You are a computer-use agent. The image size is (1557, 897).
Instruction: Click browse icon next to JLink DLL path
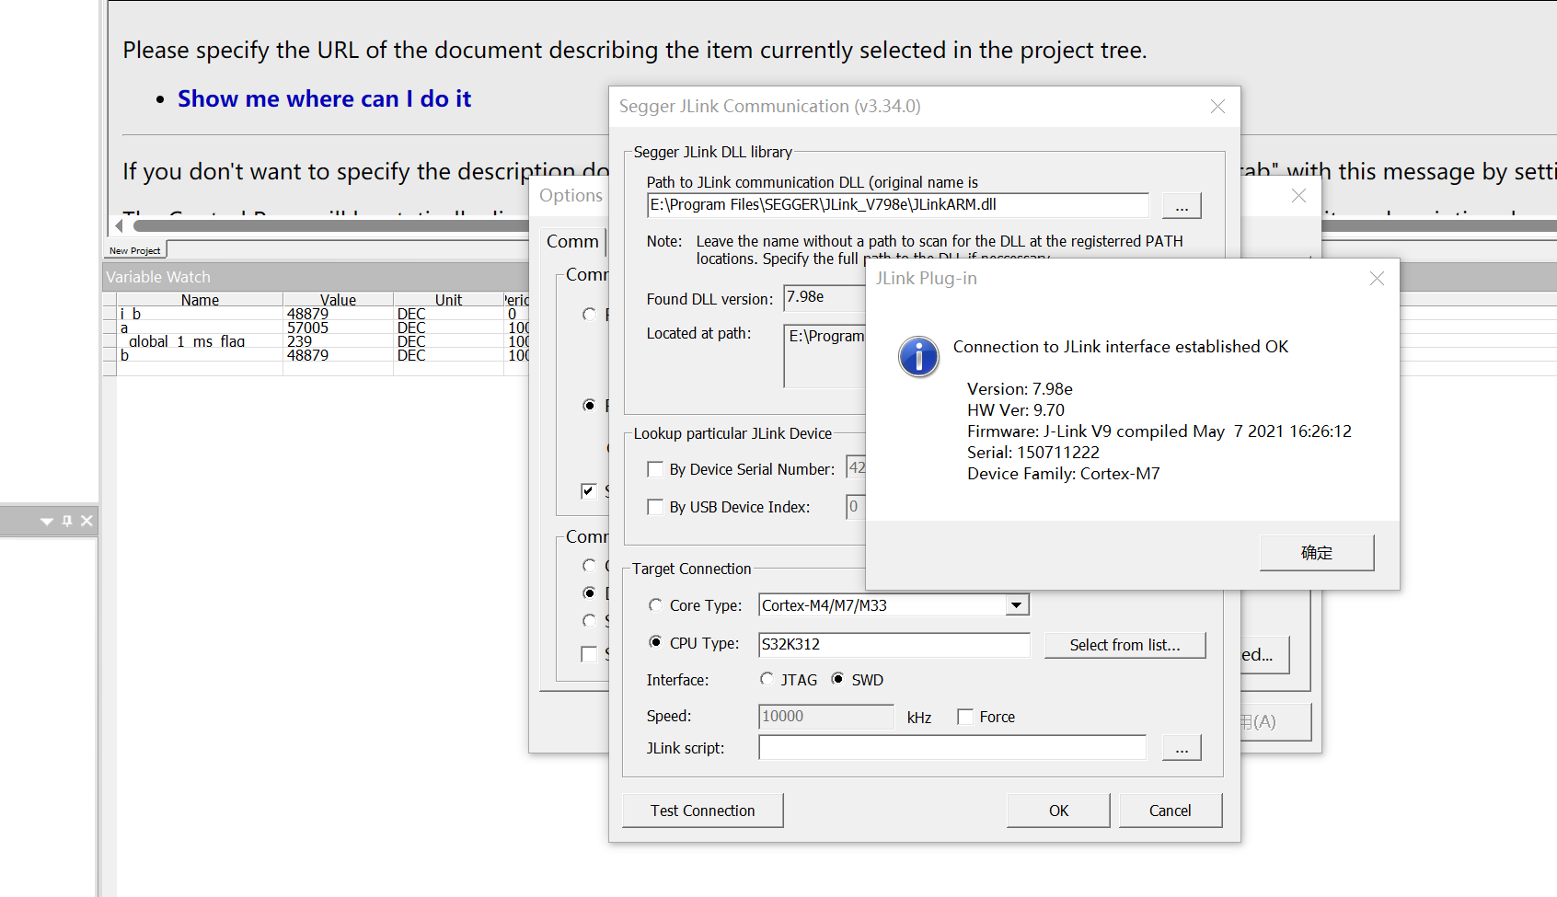1182,205
